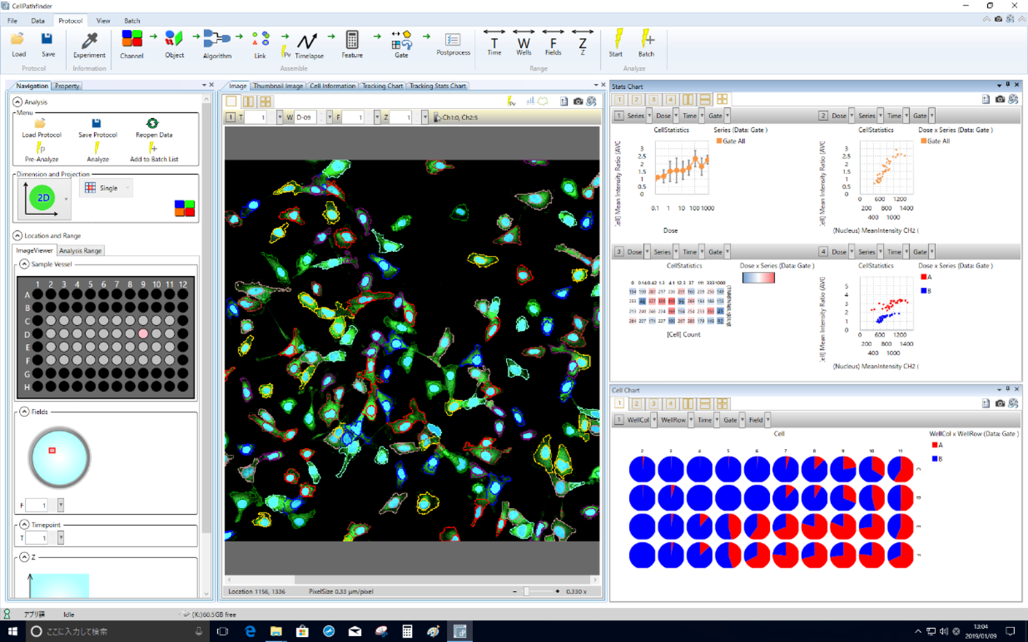Adjust the image zoom slider
The height and width of the screenshot is (642, 1028).
tap(526, 592)
